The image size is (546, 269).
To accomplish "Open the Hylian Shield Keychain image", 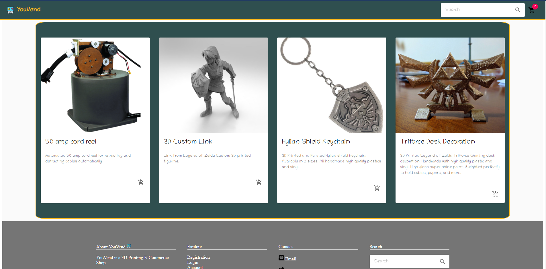I will [332, 85].
